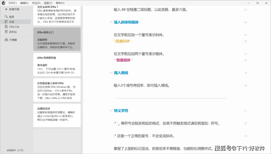Select the 全部 documents icon in sidebar
Screen dimensions: 271x154
6,22
